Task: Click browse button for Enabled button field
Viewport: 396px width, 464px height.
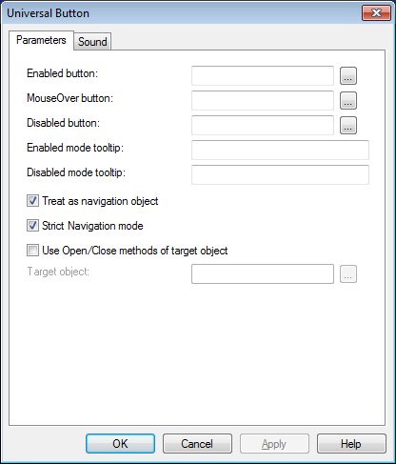Action: 348,76
